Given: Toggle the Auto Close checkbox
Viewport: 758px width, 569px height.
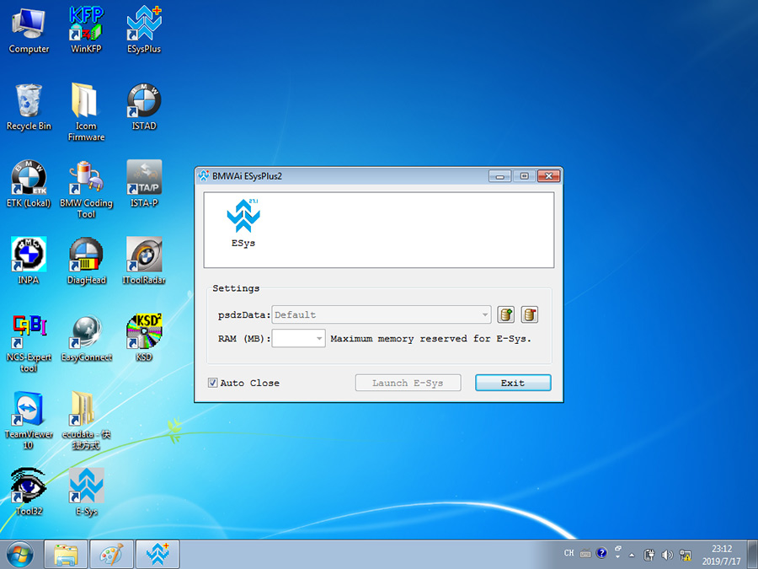Looking at the screenshot, I should tap(213, 383).
